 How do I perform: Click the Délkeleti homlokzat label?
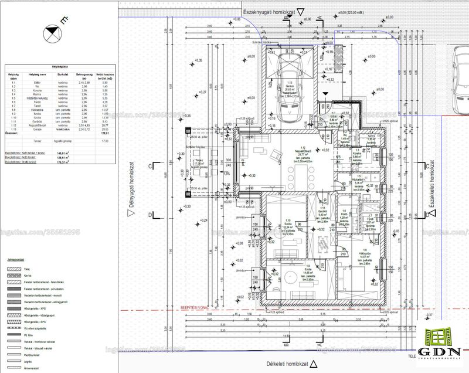(287, 364)
